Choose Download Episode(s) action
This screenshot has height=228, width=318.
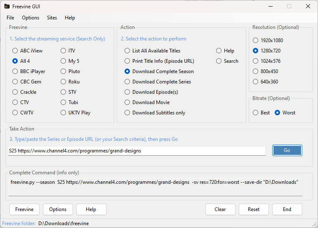(127, 92)
